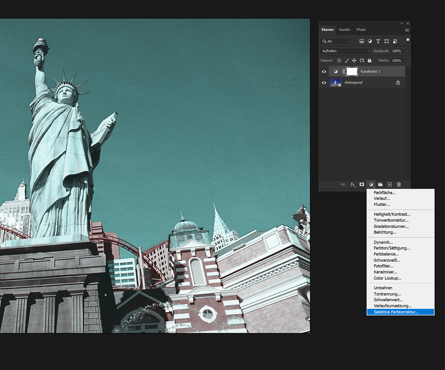The image size is (445, 370).
Task: Open the fx layer style menu
Action: [353, 184]
